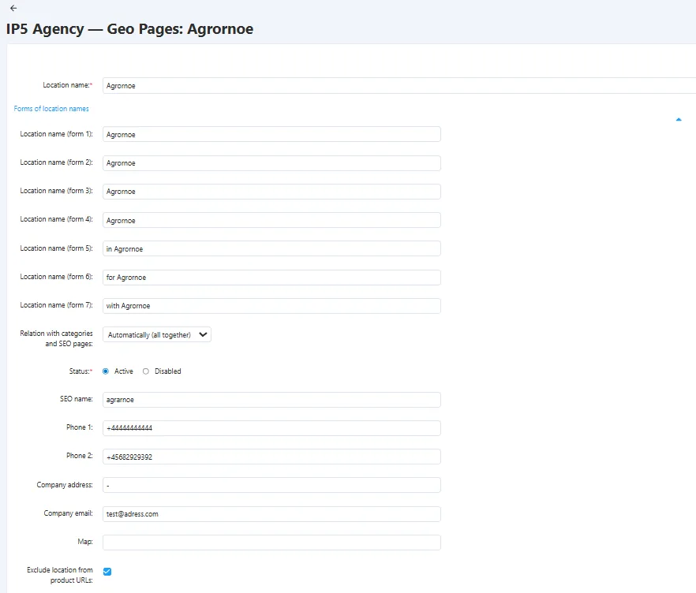The height and width of the screenshot is (593, 696).
Task: Click the Phone 2 input field
Action: click(x=271, y=457)
